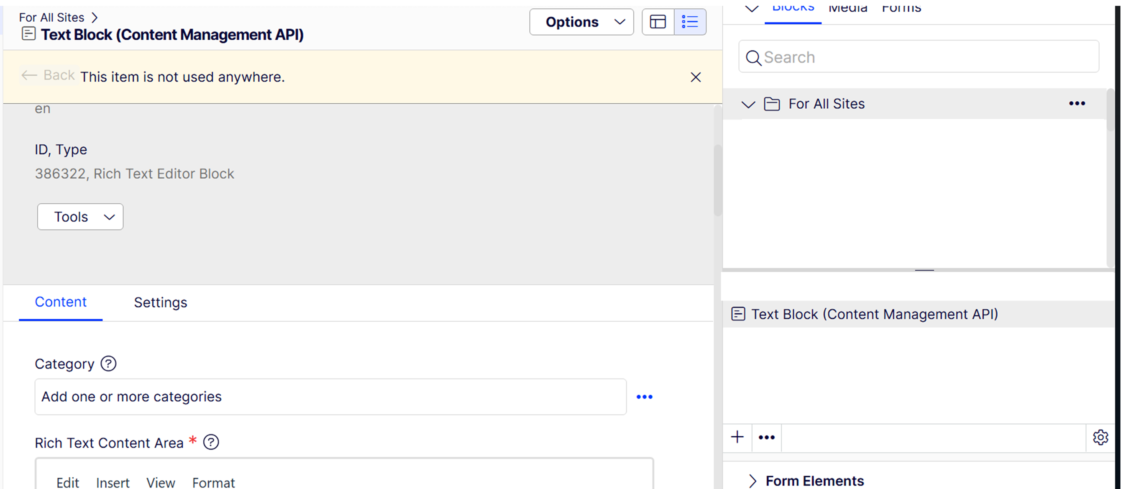Collapse the For All Sites folder
The height and width of the screenshot is (489, 1121).
(748, 105)
